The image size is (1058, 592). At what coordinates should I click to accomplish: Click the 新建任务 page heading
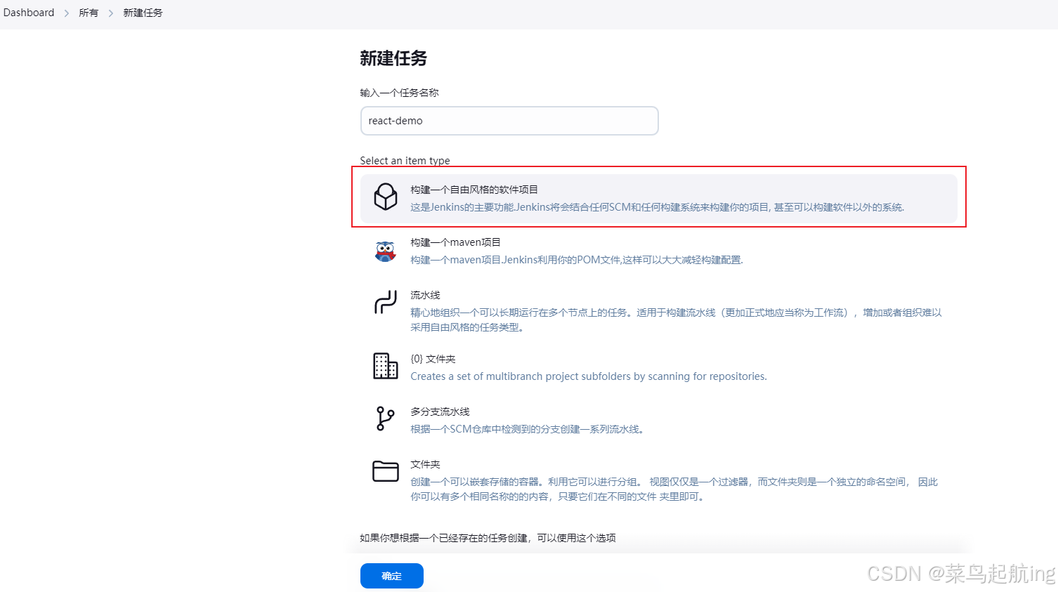click(393, 58)
